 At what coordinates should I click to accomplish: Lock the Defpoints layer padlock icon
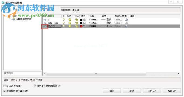click(x=77, y=23)
